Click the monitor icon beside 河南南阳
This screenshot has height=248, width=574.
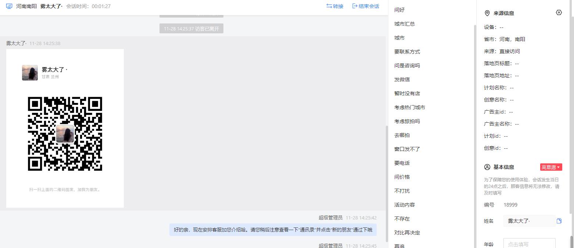(9, 6)
